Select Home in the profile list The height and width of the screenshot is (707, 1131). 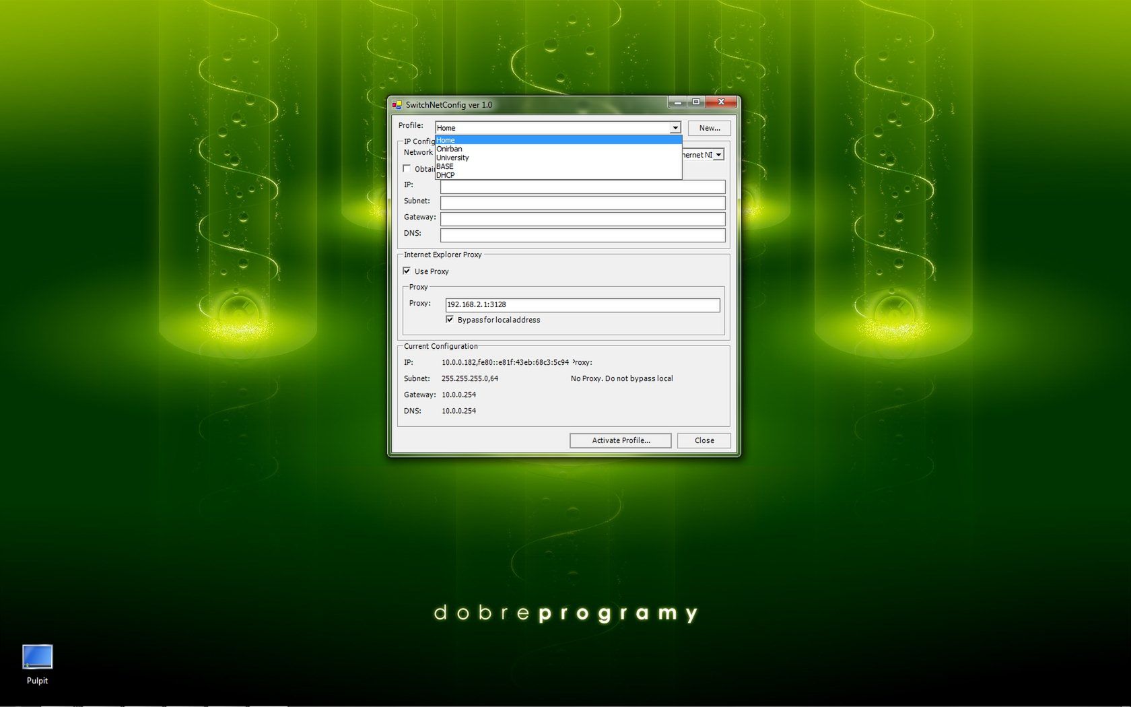click(x=558, y=140)
